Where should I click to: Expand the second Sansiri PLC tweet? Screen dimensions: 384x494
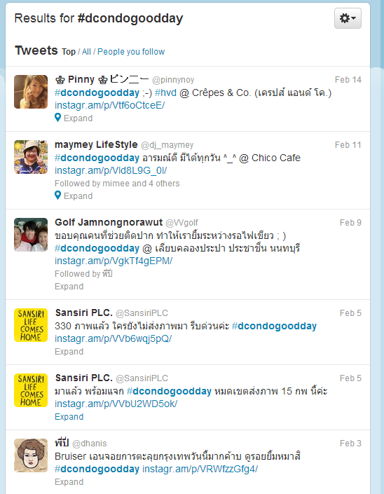69,416
